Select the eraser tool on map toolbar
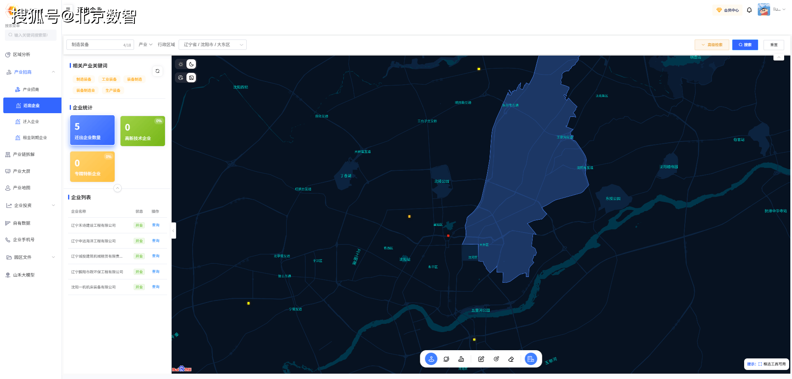This screenshot has height=379, width=792. click(511, 359)
